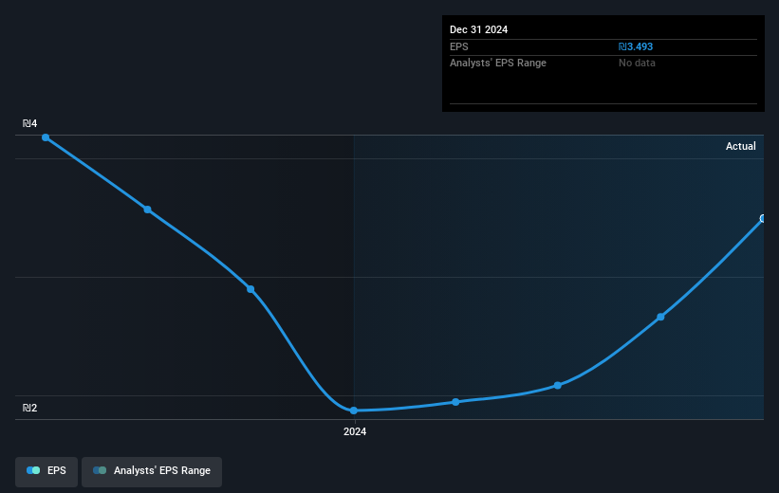Screen dimensions: 779x493
Task: Click the Analysts' EPS Range legend color icon
Action: pyautogui.click(x=100, y=470)
